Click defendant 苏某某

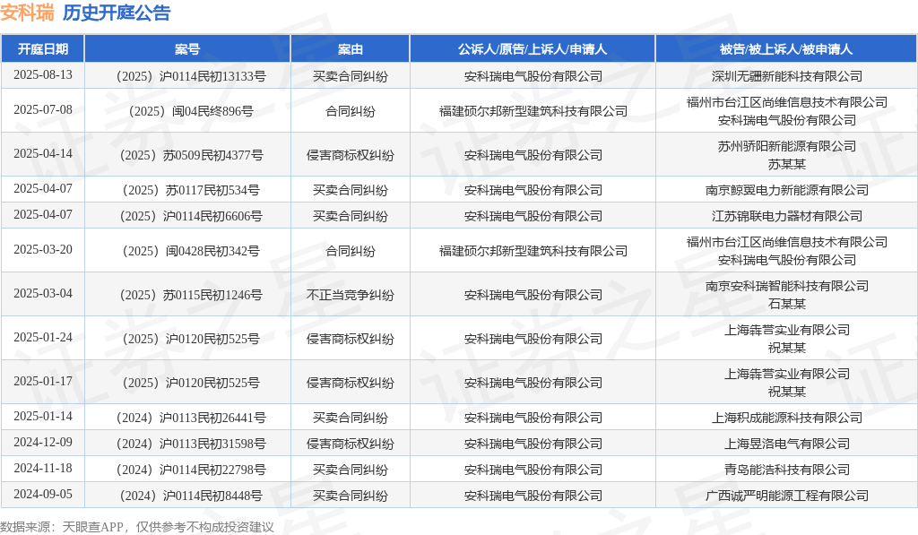tap(786, 165)
